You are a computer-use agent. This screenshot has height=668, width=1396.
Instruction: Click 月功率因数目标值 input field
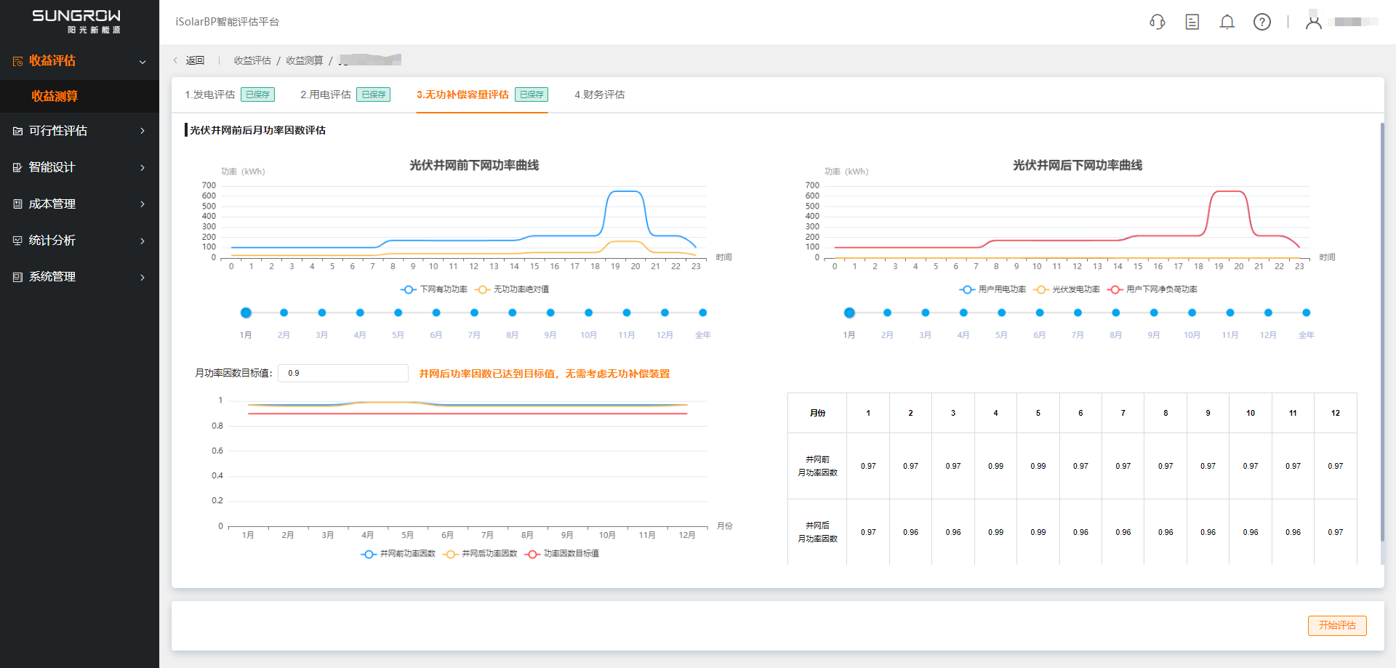click(343, 373)
